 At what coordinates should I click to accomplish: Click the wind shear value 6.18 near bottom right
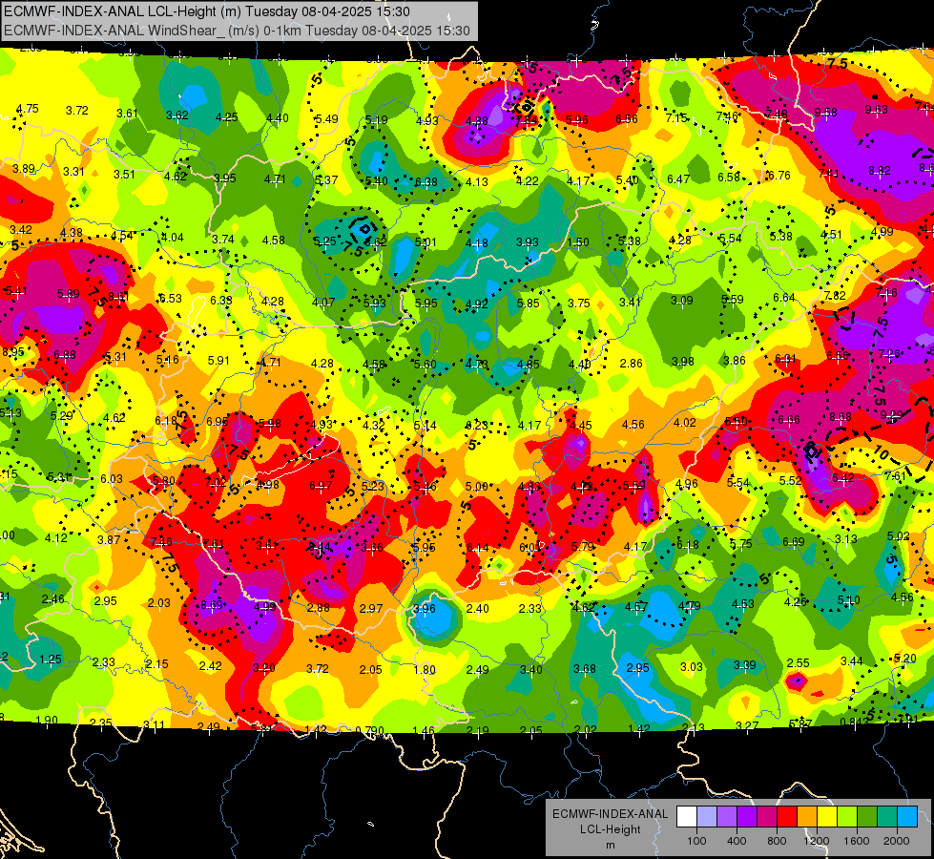coord(688,545)
